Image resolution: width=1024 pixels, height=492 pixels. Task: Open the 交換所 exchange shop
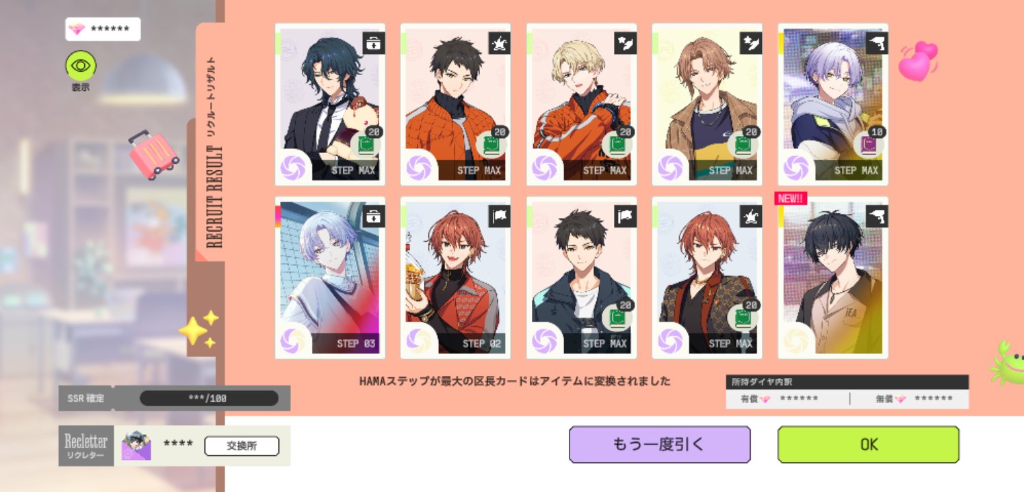[242, 446]
